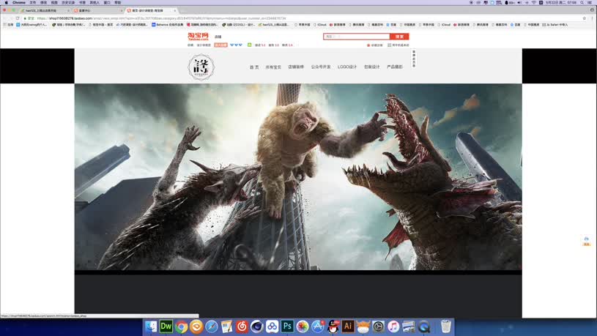
Task: Open Cinema 4D from the dock
Action: click(x=257, y=326)
